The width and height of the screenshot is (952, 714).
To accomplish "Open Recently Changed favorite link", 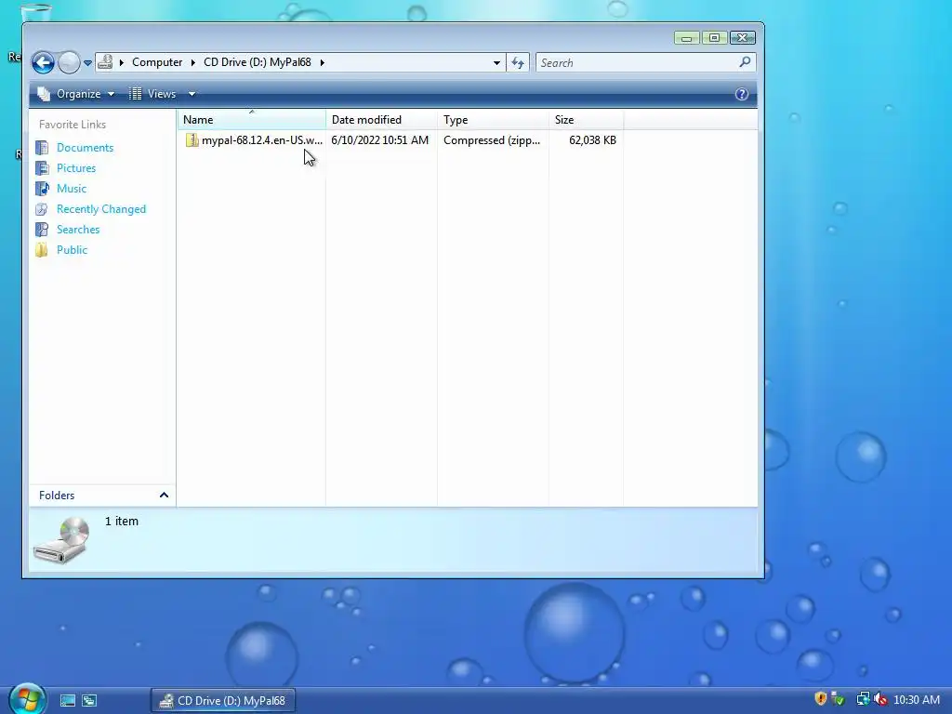I will (x=101, y=209).
